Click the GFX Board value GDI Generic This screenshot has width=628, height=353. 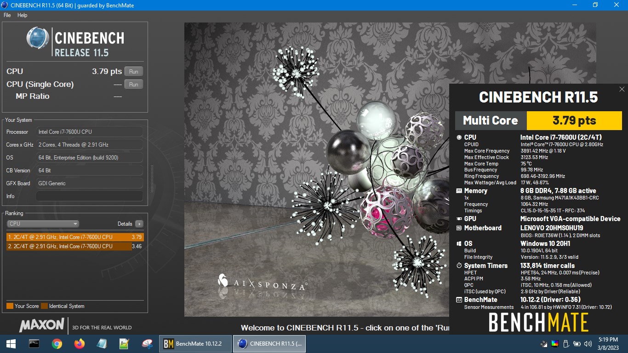pos(89,183)
